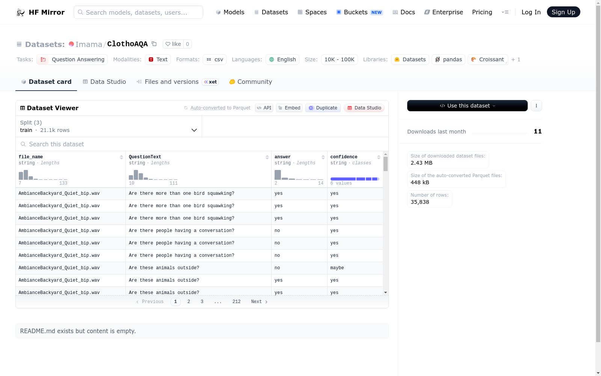The width and height of the screenshot is (601, 376).
Task: Click sort icon on QuestionText column
Action: pos(267,157)
